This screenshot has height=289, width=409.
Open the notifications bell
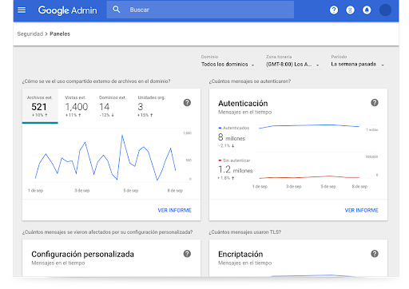[x=367, y=10]
